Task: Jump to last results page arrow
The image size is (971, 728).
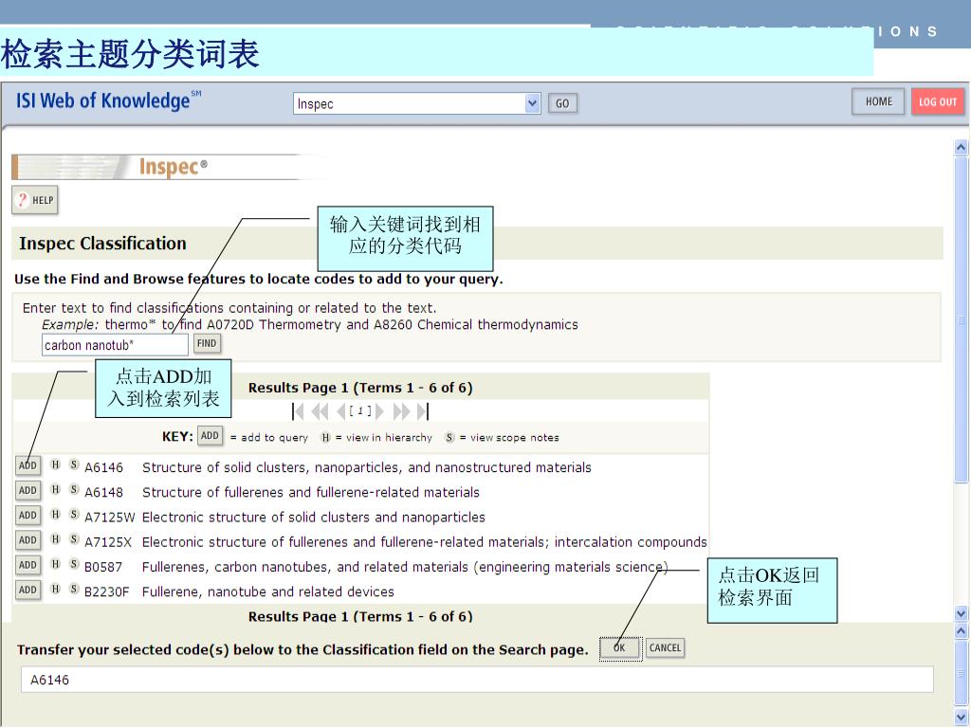Action: tap(422, 411)
